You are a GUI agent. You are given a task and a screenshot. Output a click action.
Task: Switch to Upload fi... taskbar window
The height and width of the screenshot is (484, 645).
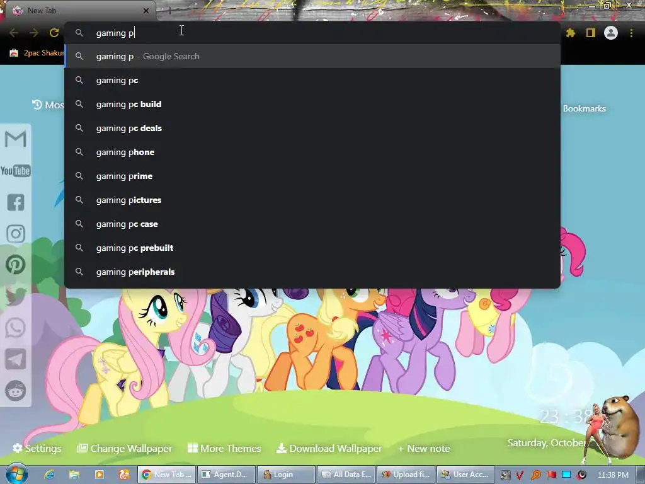[x=406, y=475]
